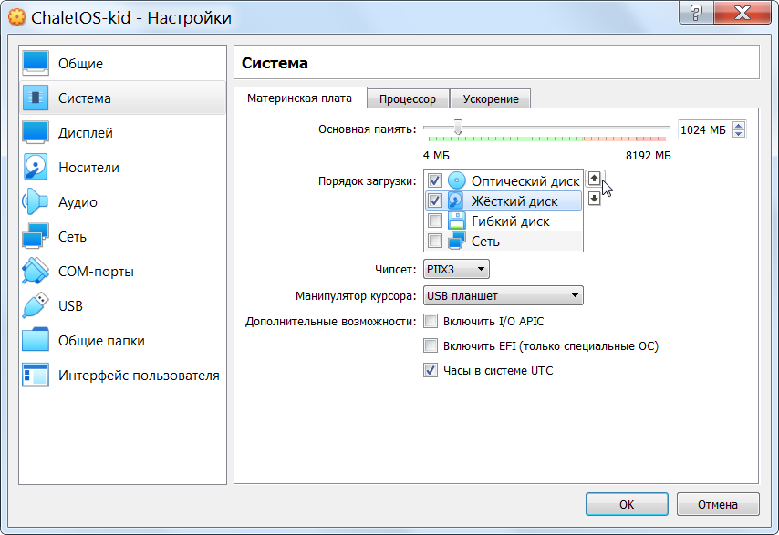Click the Сеть network monitors icon
779x535 pixels.
tap(36, 236)
